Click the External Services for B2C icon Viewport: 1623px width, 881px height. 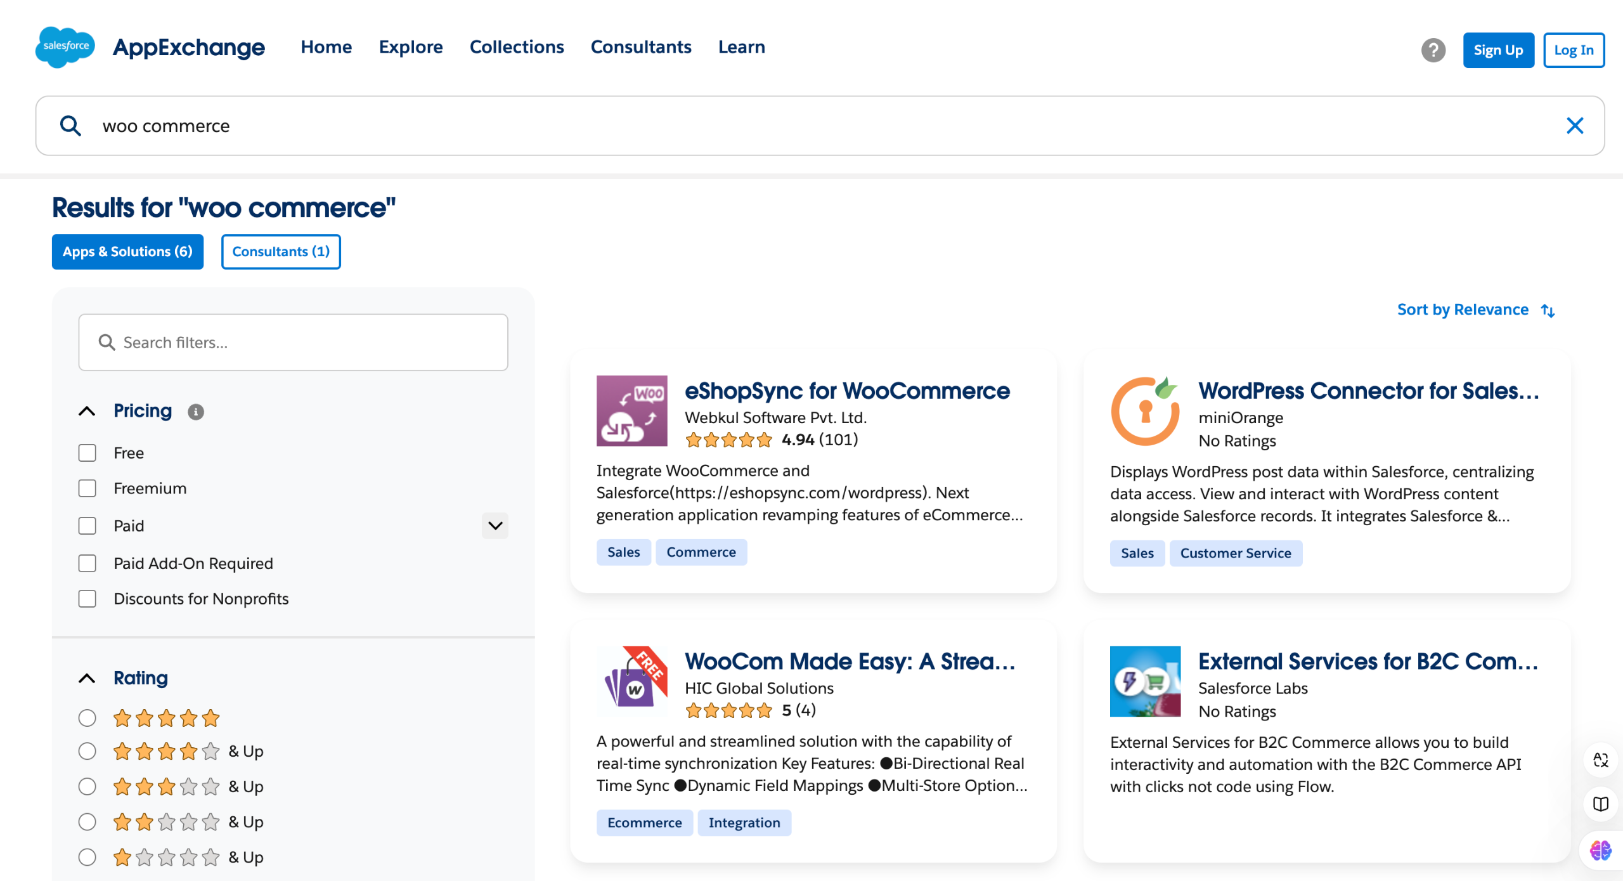(1145, 681)
